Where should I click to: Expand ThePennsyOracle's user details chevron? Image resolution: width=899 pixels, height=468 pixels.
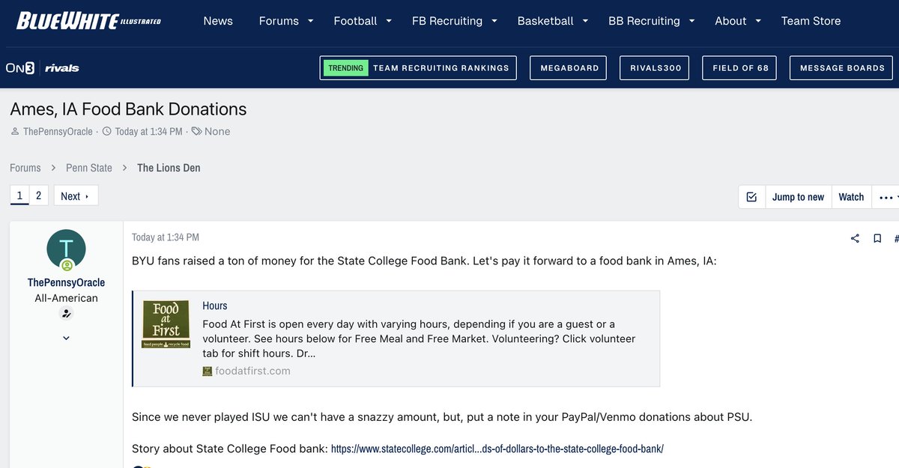click(66, 338)
